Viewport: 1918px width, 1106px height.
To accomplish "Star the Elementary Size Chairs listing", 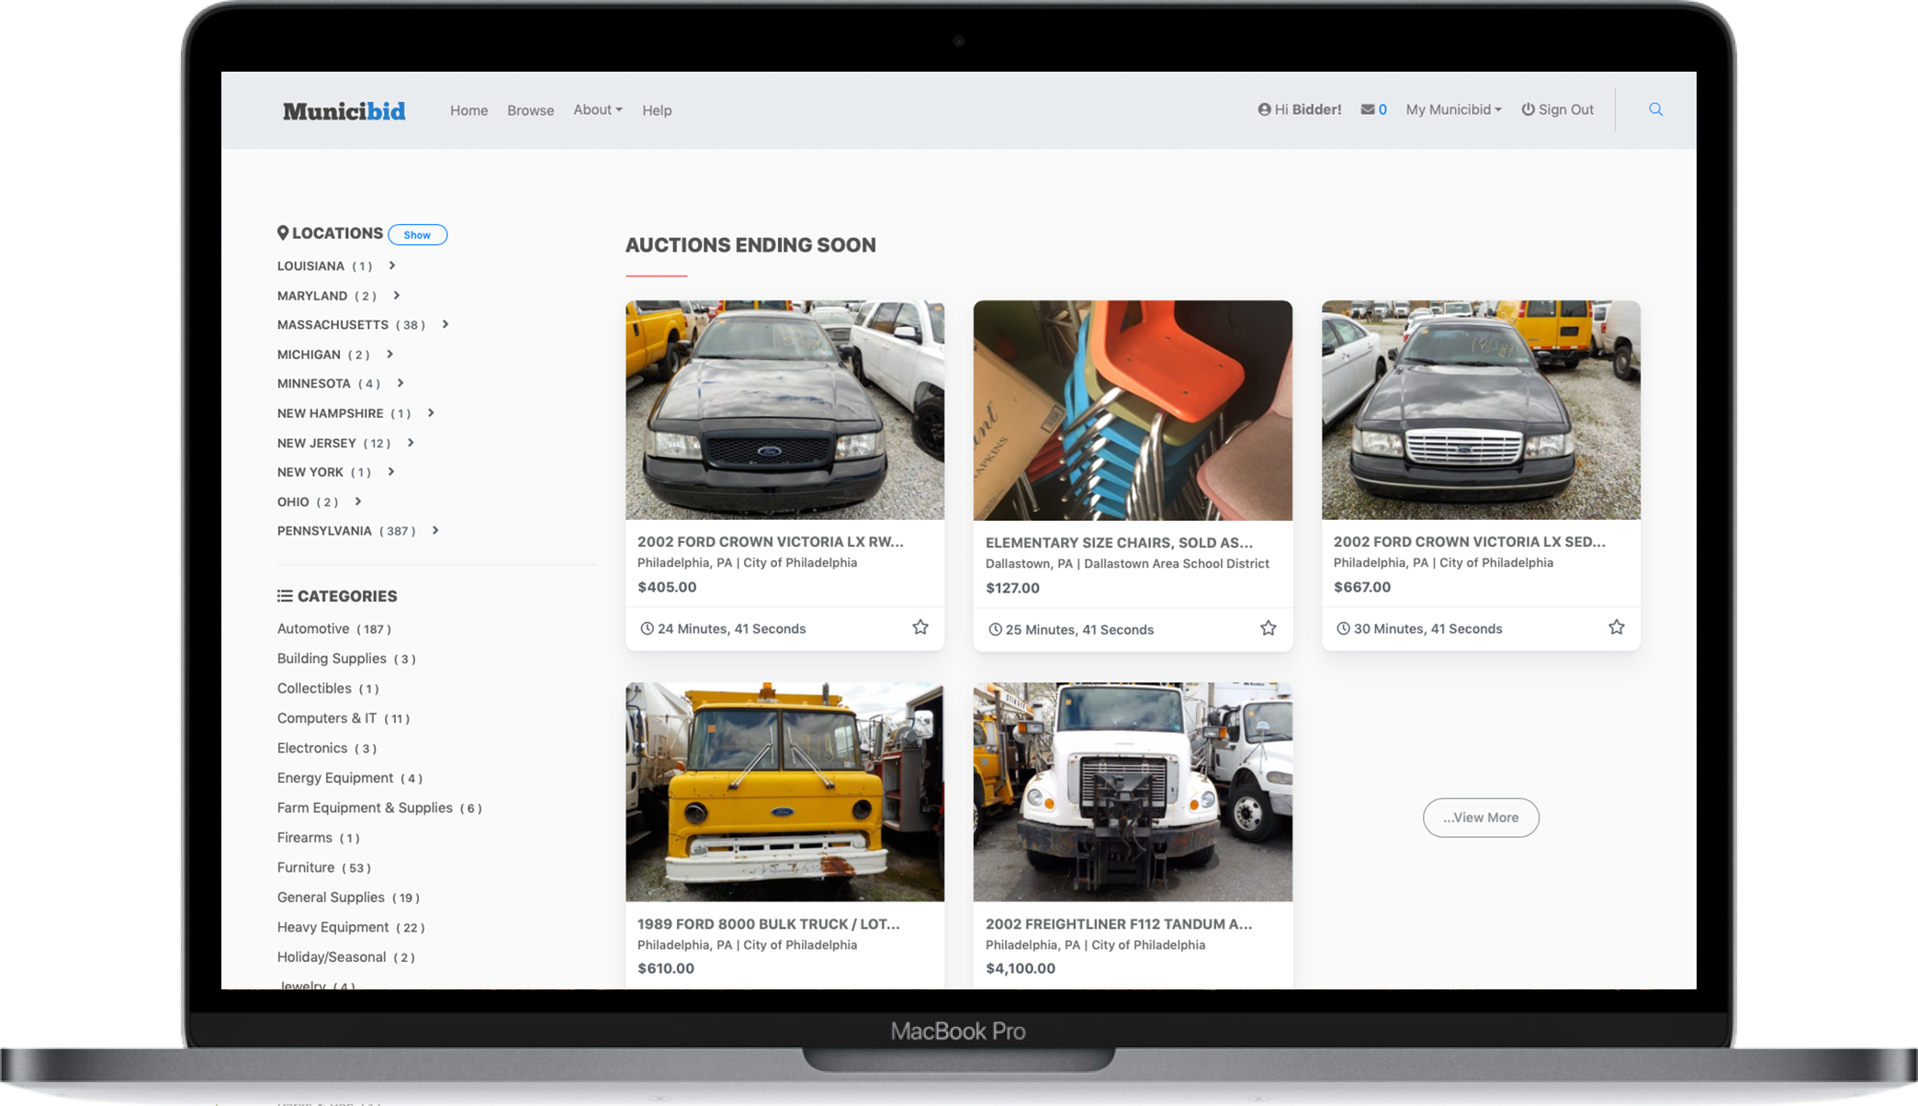I will [1269, 628].
